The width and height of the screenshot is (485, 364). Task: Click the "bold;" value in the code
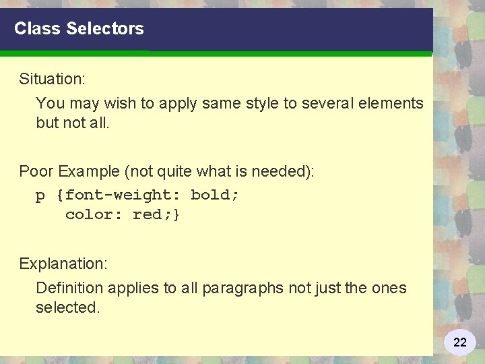point(215,195)
